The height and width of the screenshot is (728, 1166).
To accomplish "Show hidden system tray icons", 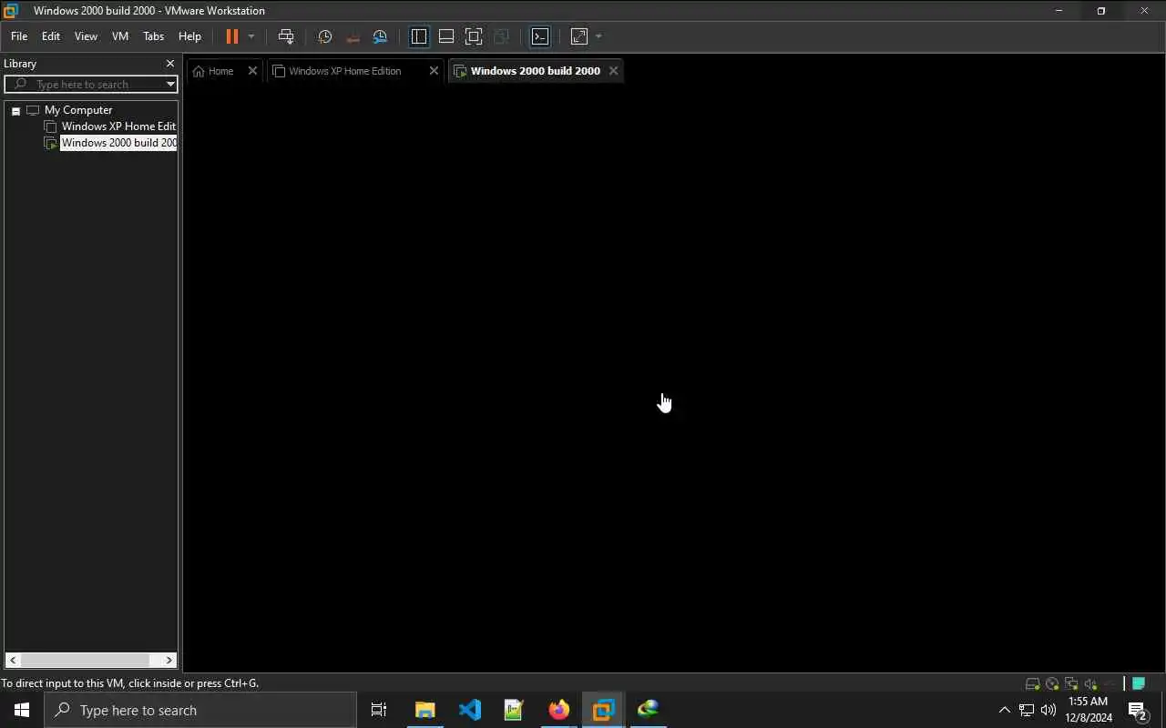I will [x=1005, y=710].
